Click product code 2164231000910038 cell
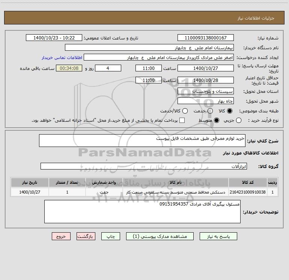Screen dimensions: 289x280 coord(248,192)
